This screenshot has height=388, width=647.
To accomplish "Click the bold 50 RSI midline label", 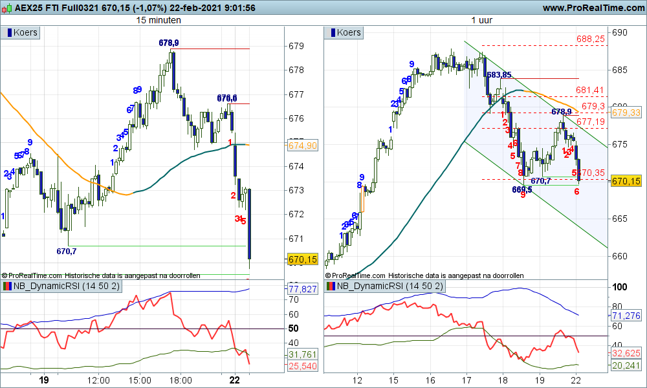I will (x=293, y=329).
